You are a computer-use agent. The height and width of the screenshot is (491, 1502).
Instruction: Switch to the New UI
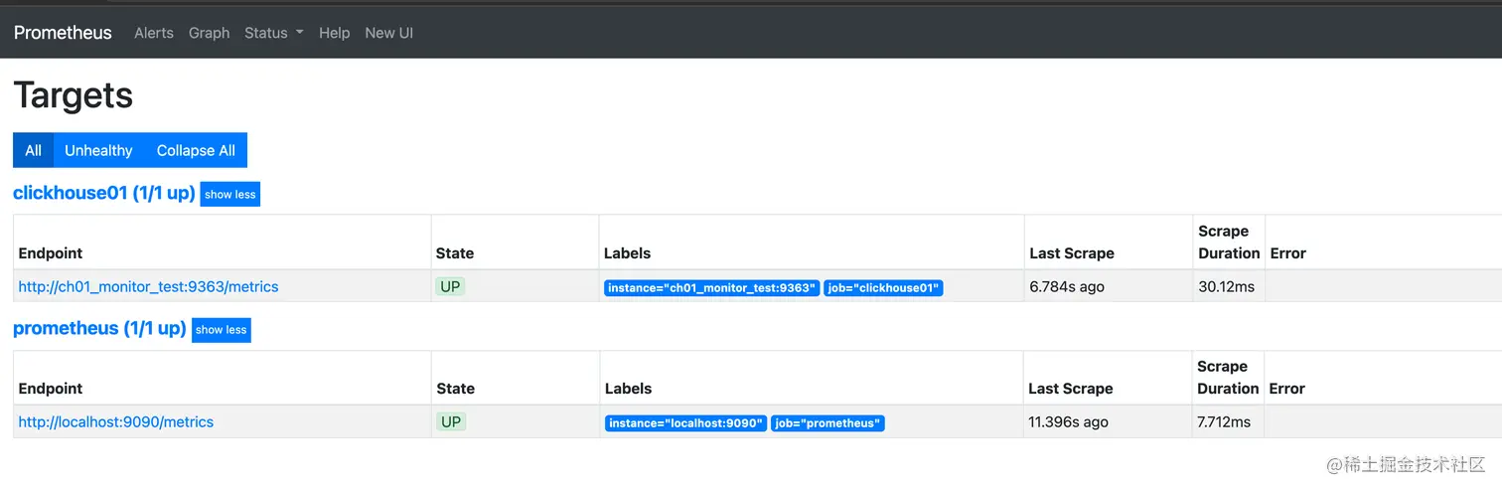388,33
